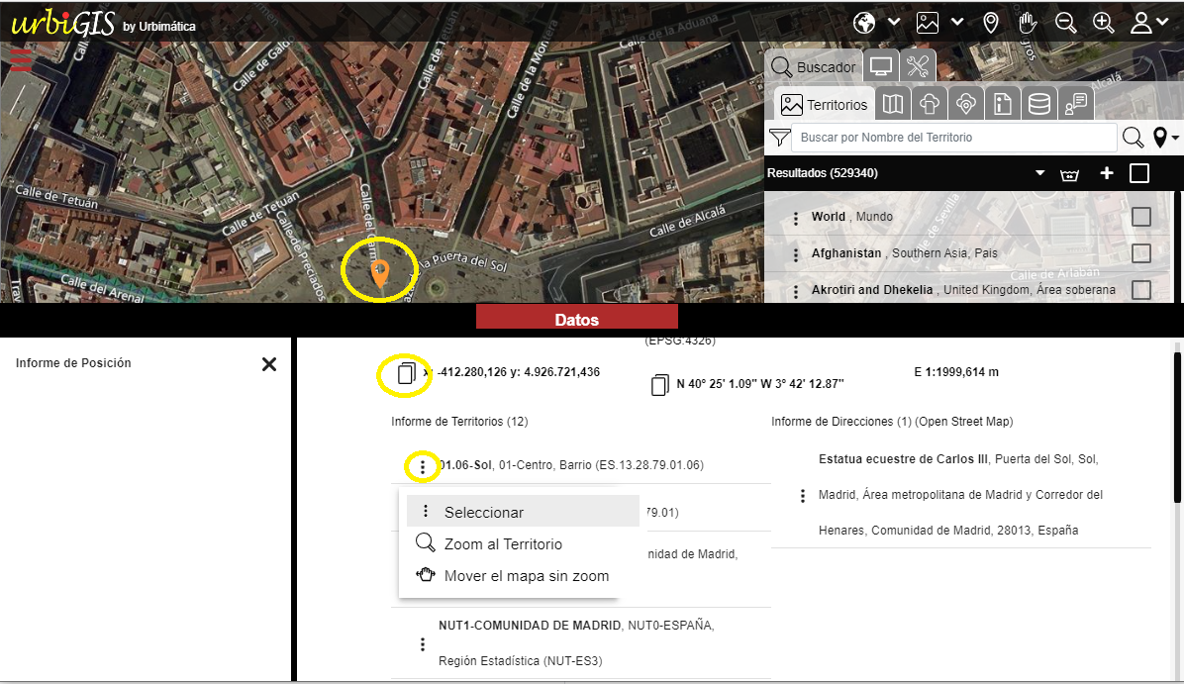Focus the Buscar por Nombre del Territorio field
This screenshot has width=1184, height=684.
point(954,138)
